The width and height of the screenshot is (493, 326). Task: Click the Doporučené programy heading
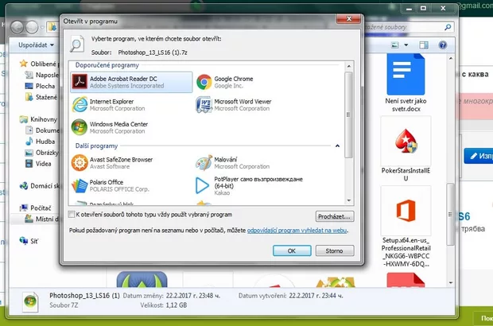[x=107, y=65]
